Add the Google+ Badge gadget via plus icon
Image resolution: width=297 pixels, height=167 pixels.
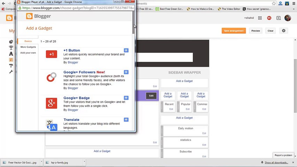tap(126, 98)
